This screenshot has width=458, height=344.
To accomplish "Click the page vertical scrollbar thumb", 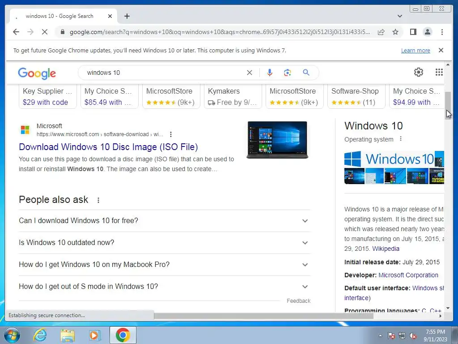I will [448, 105].
